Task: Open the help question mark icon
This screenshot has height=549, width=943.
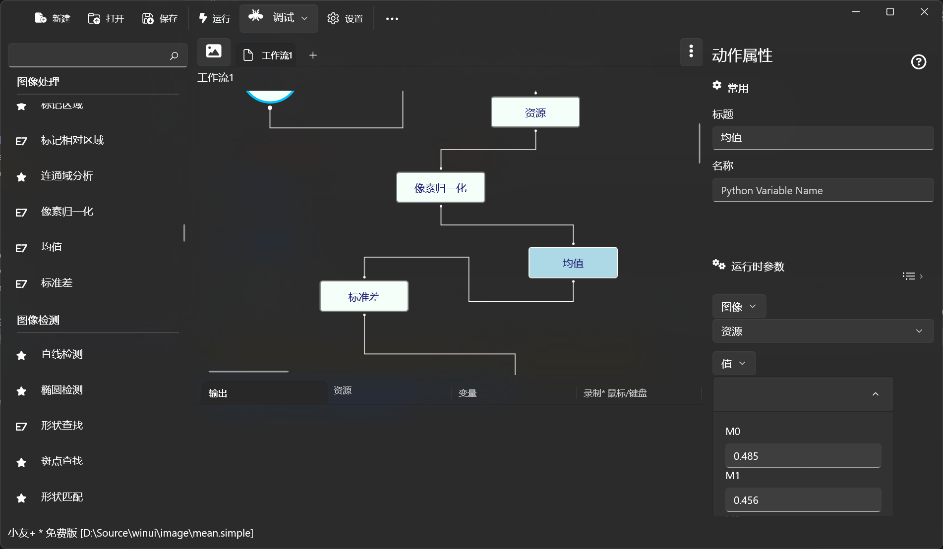Action: point(918,62)
